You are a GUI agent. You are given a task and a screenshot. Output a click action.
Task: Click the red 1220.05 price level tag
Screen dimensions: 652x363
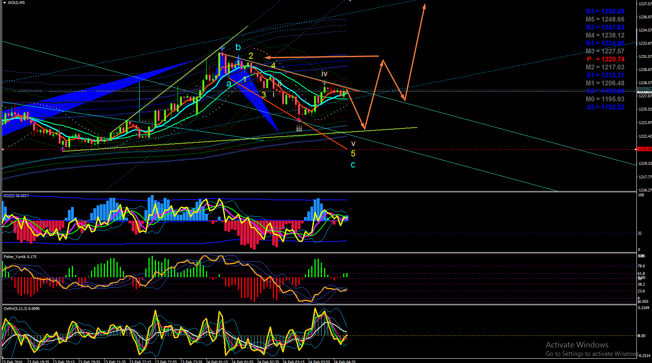click(644, 149)
